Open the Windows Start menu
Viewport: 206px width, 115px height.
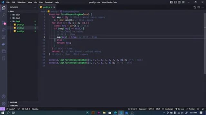pyautogui.click(x=3, y=113)
